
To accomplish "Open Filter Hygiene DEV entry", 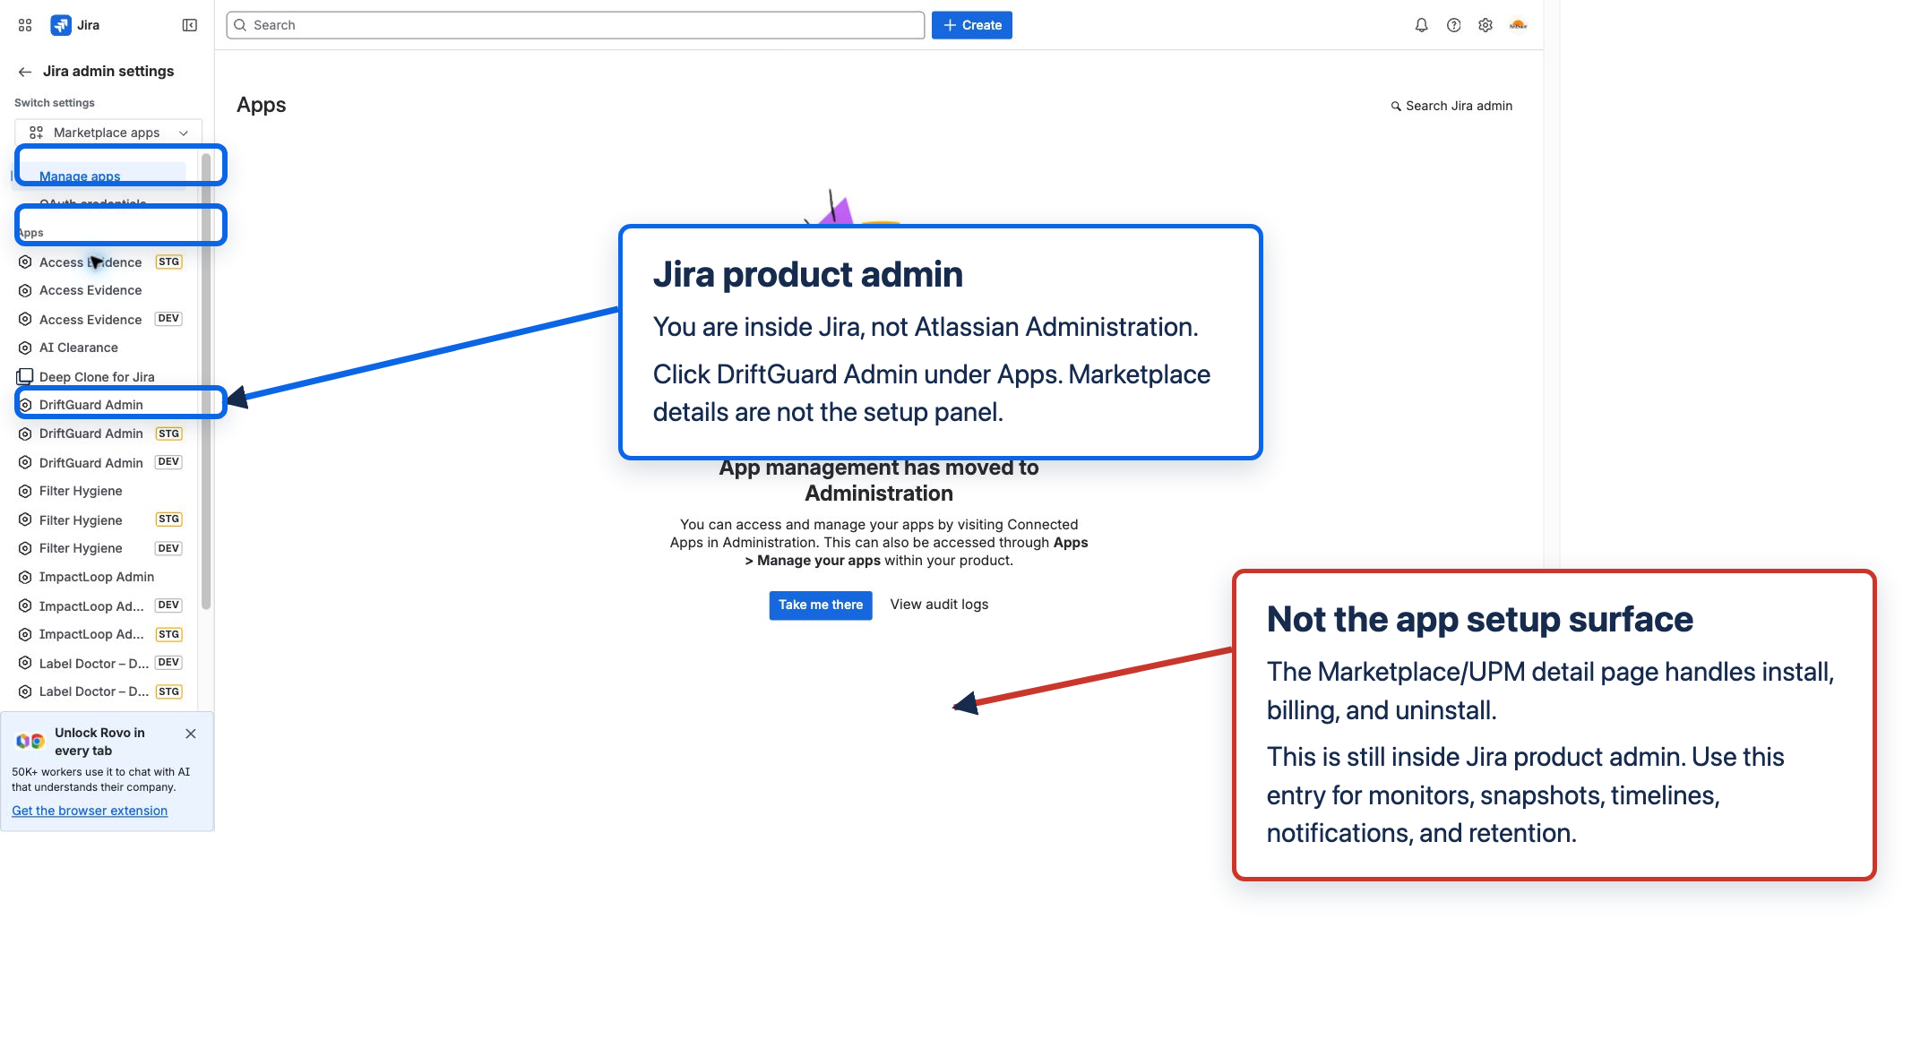I will point(100,548).
